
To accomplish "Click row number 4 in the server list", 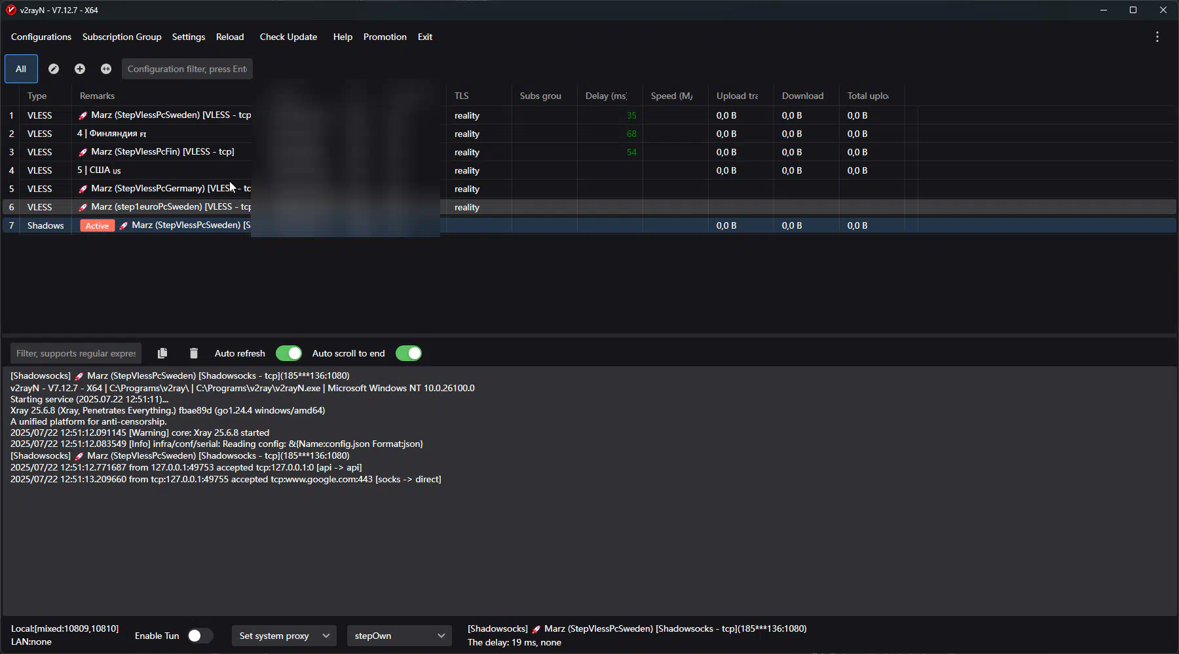I will point(11,170).
